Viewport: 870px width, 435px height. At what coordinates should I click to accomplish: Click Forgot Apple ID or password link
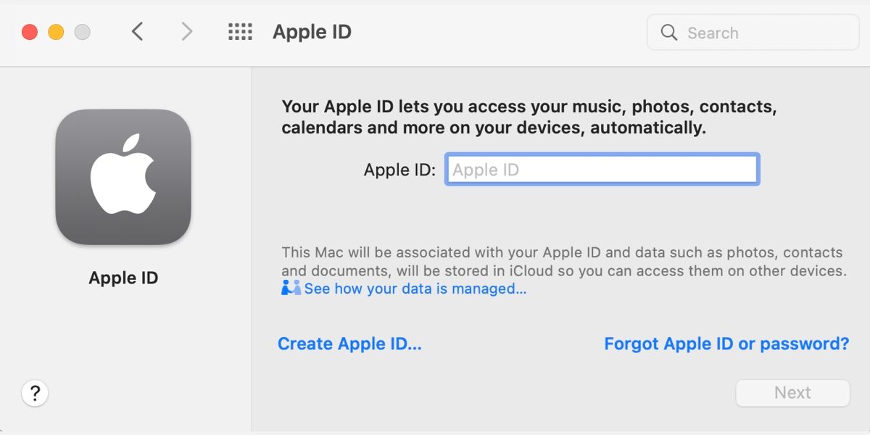[x=726, y=343]
